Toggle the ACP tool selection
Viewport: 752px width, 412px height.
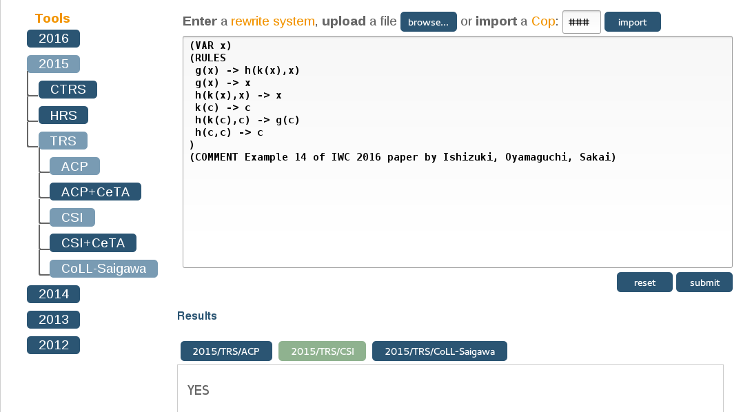74,166
